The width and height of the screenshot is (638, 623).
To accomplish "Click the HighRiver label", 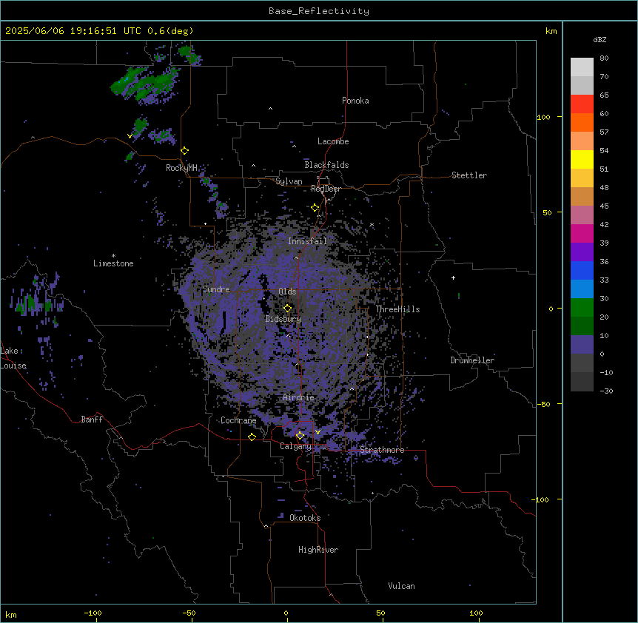I will [318, 550].
